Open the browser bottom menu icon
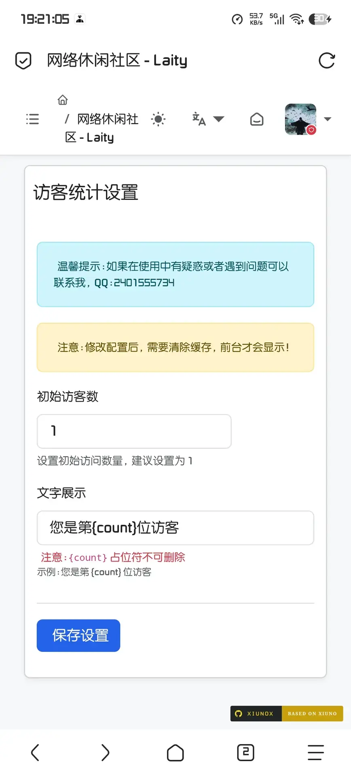This screenshot has height=776, width=351. click(x=315, y=753)
